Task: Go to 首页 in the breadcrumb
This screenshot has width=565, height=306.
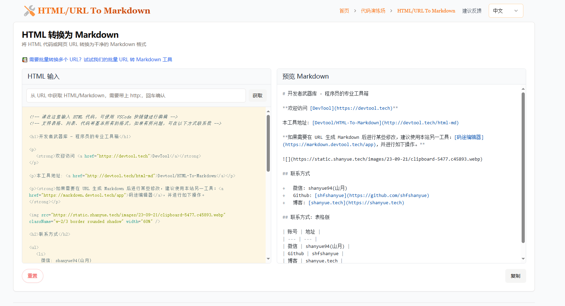Action: pyautogui.click(x=344, y=11)
